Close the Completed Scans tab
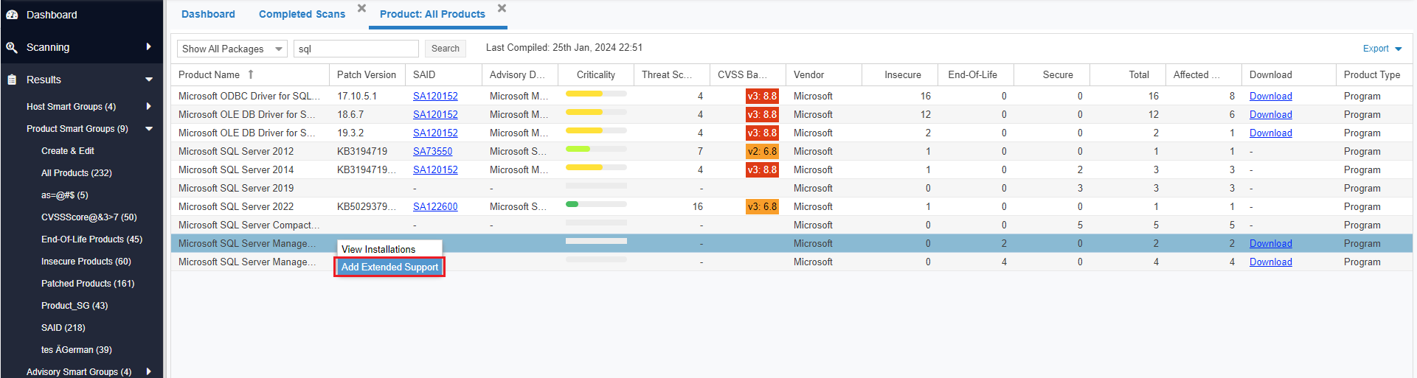1417x378 pixels. [x=361, y=9]
